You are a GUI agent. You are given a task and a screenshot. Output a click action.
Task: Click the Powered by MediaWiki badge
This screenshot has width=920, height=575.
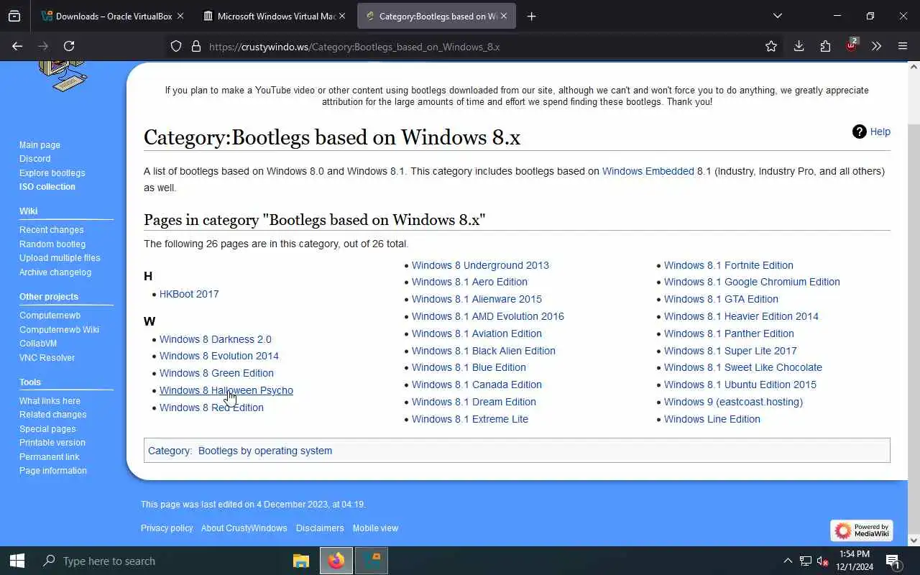click(862, 530)
